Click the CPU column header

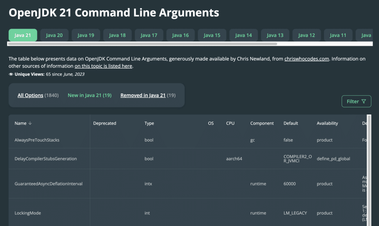point(230,123)
